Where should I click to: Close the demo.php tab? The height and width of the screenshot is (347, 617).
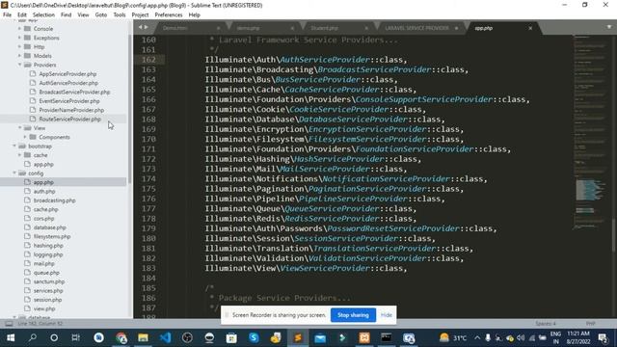[x=292, y=28]
